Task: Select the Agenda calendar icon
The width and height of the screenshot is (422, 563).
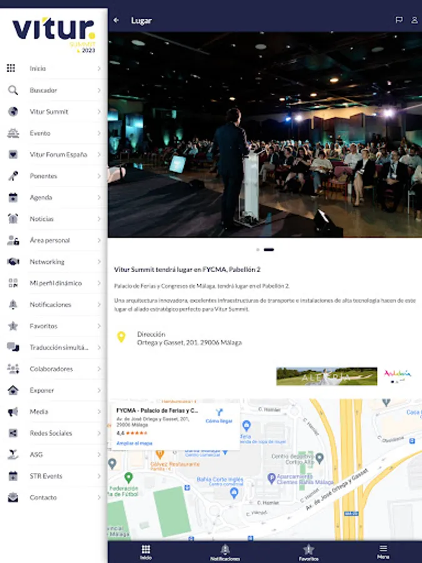Action: [13, 198]
